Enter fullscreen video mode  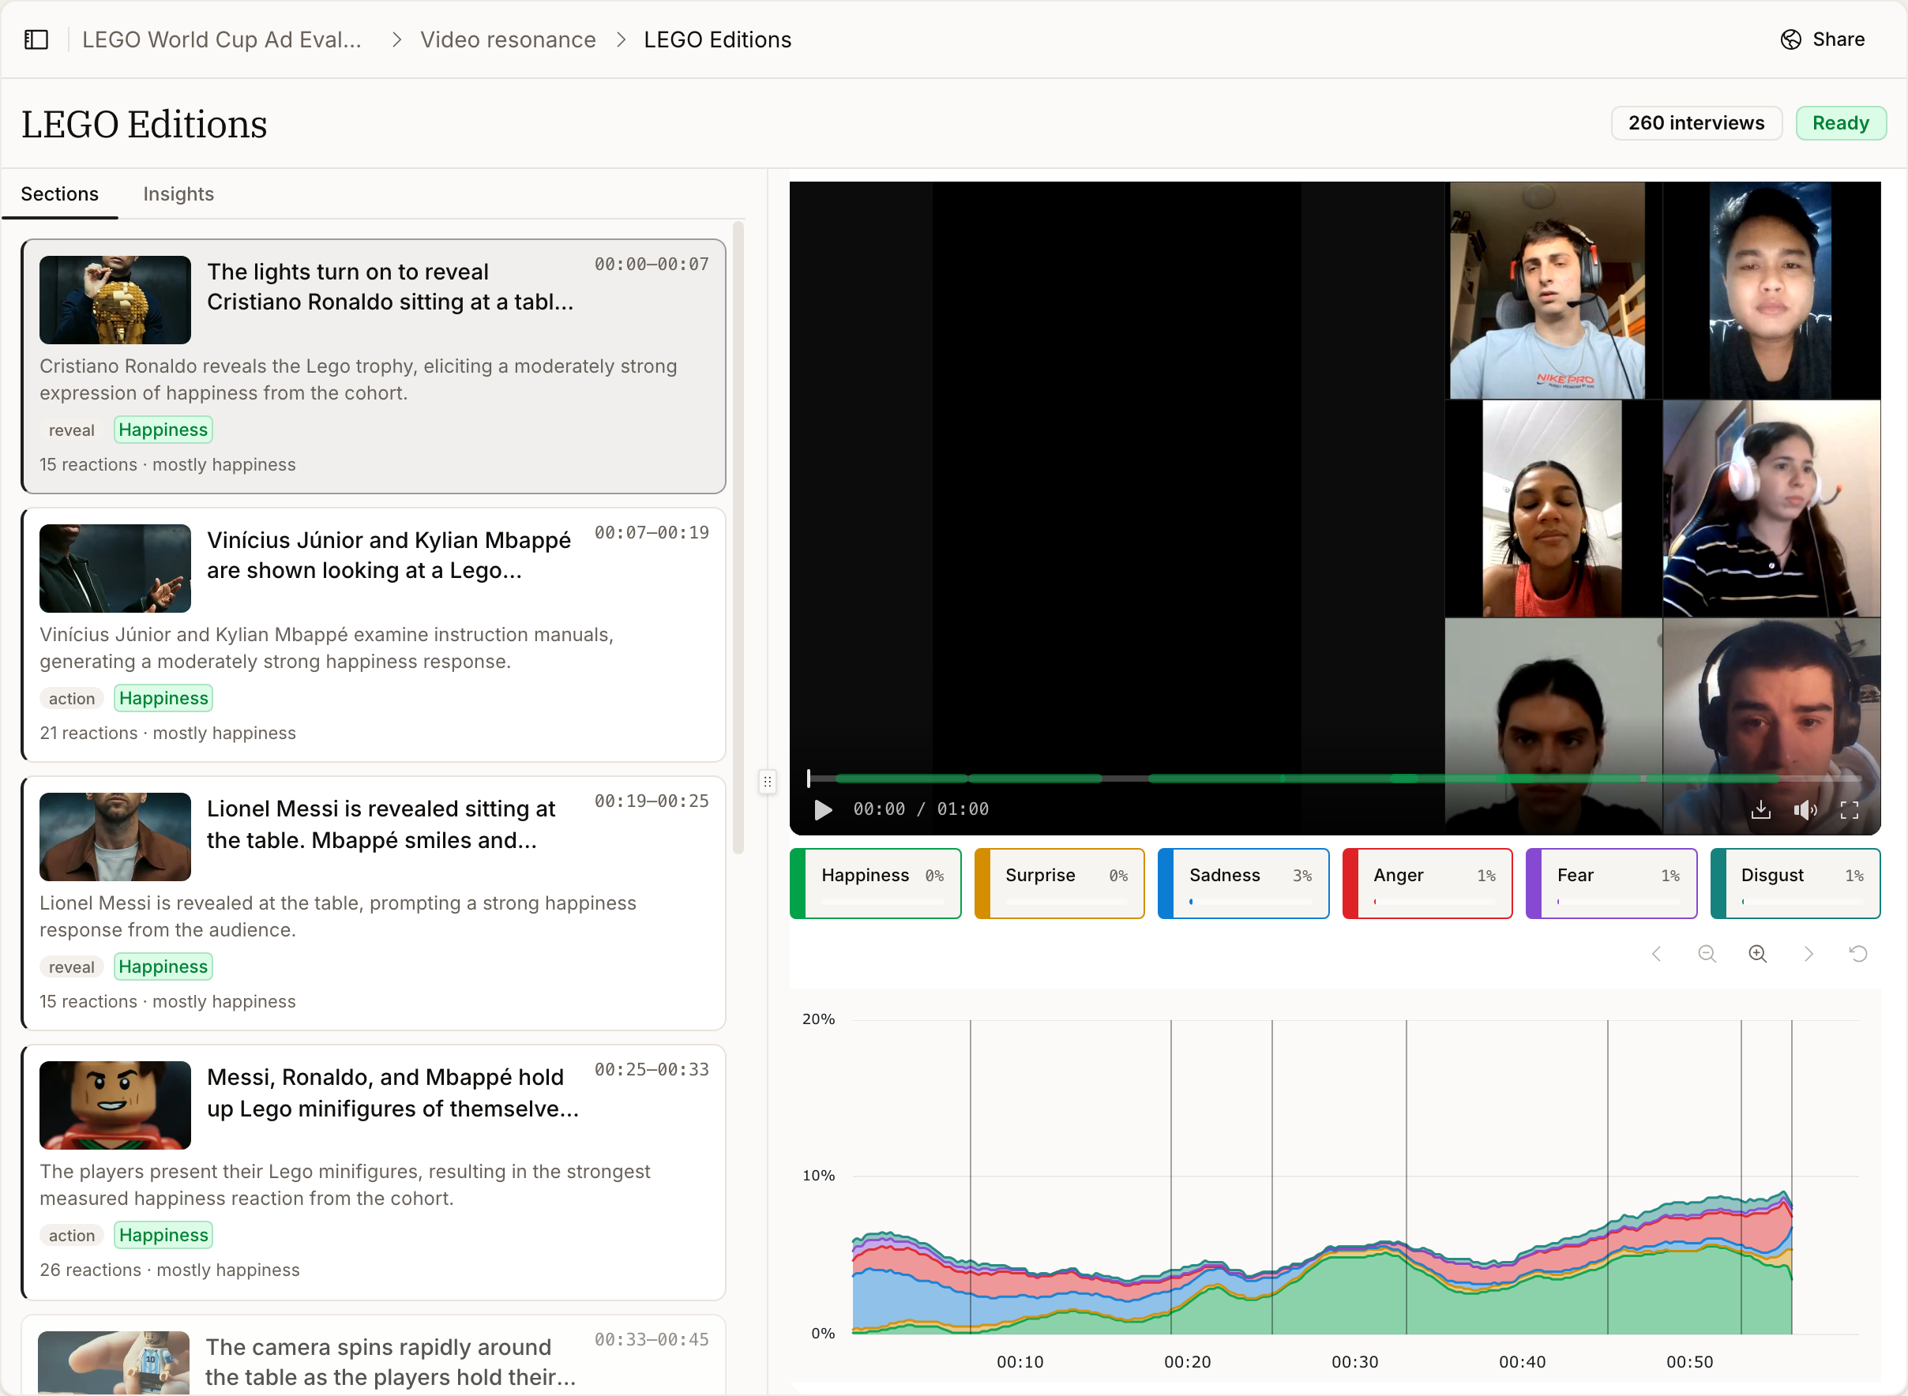[x=1849, y=809]
